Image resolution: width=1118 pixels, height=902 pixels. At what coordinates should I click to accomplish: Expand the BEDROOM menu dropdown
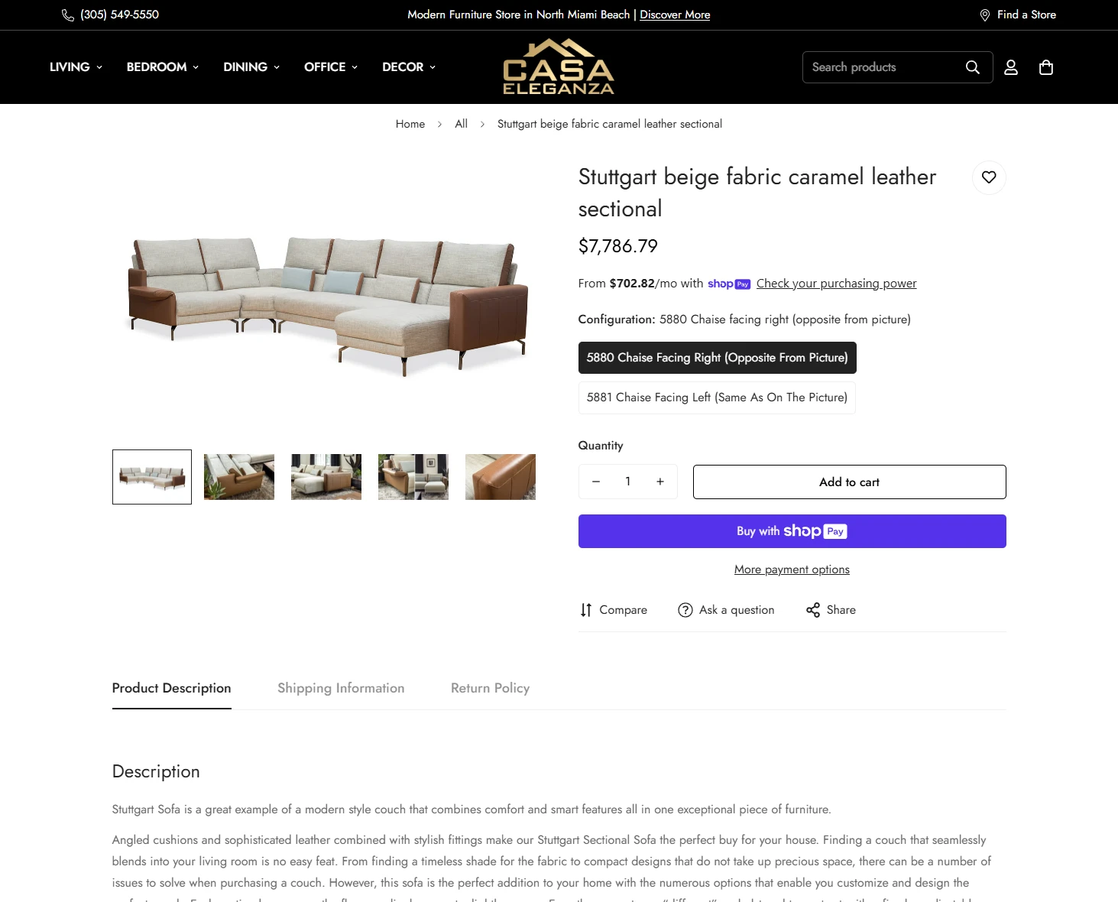(163, 67)
